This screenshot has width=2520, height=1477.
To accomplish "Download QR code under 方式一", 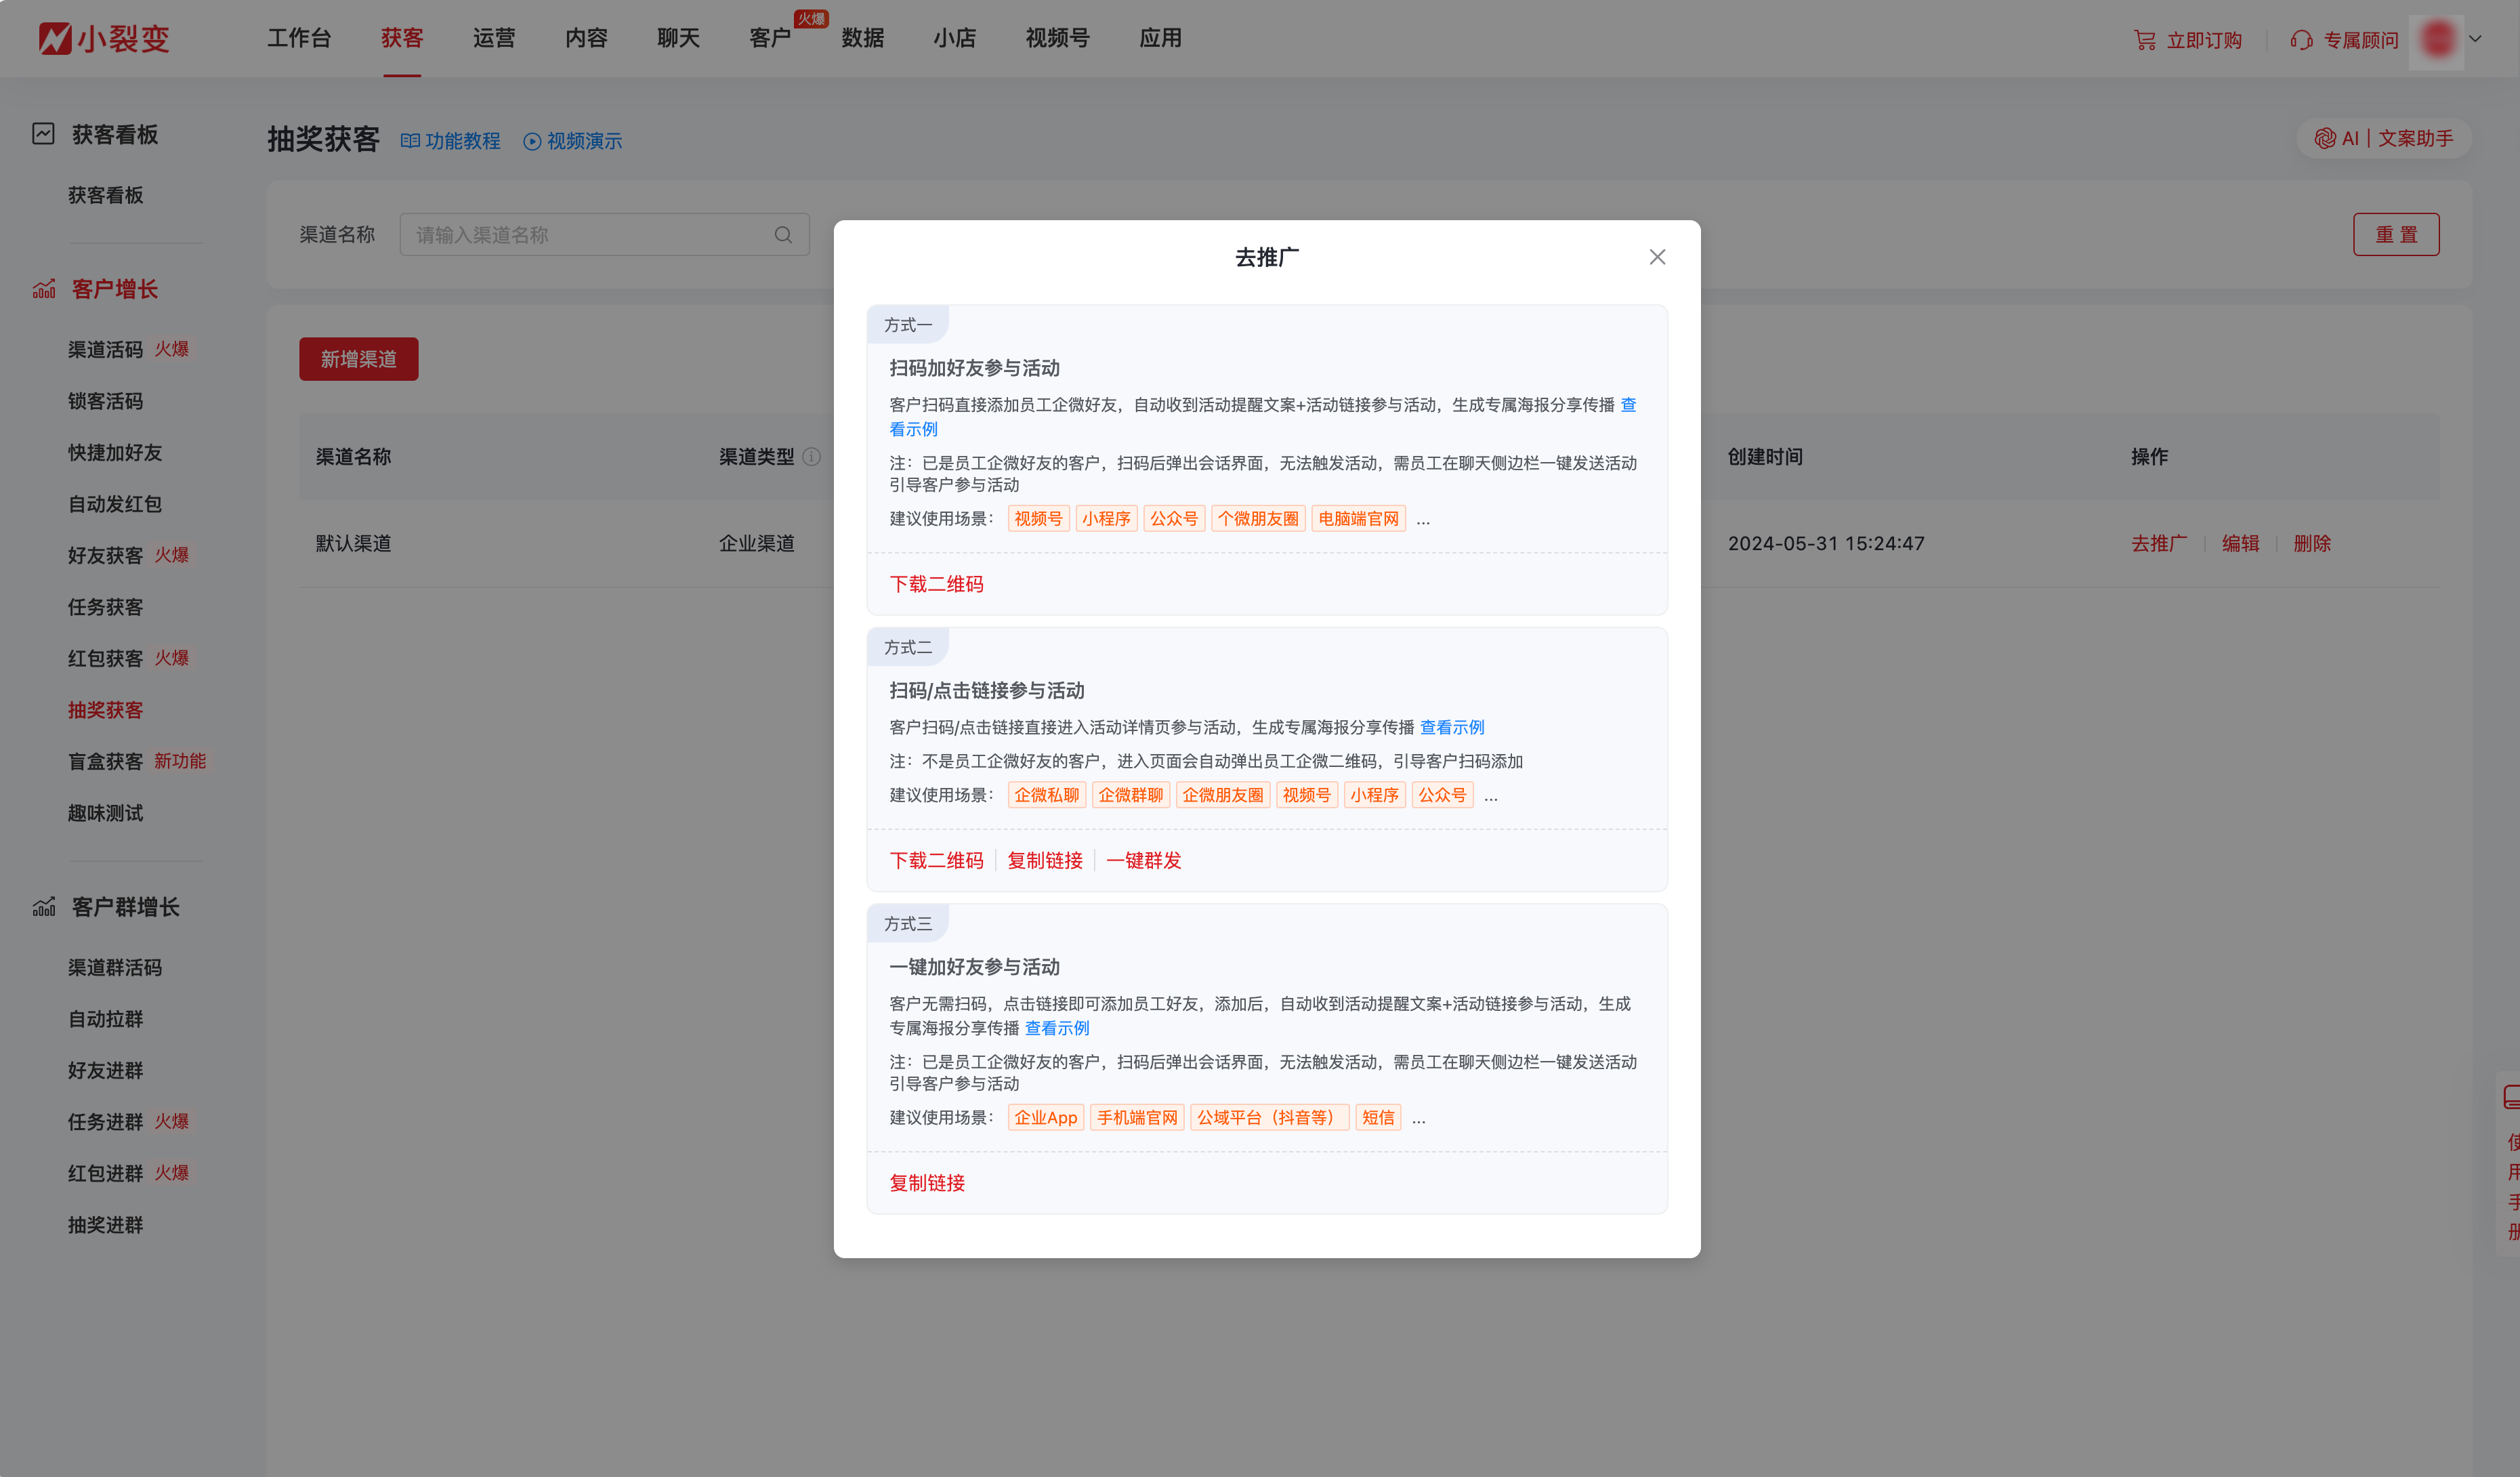I will 936,584.
